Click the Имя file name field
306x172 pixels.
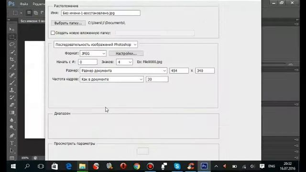(x=101, y=13)
